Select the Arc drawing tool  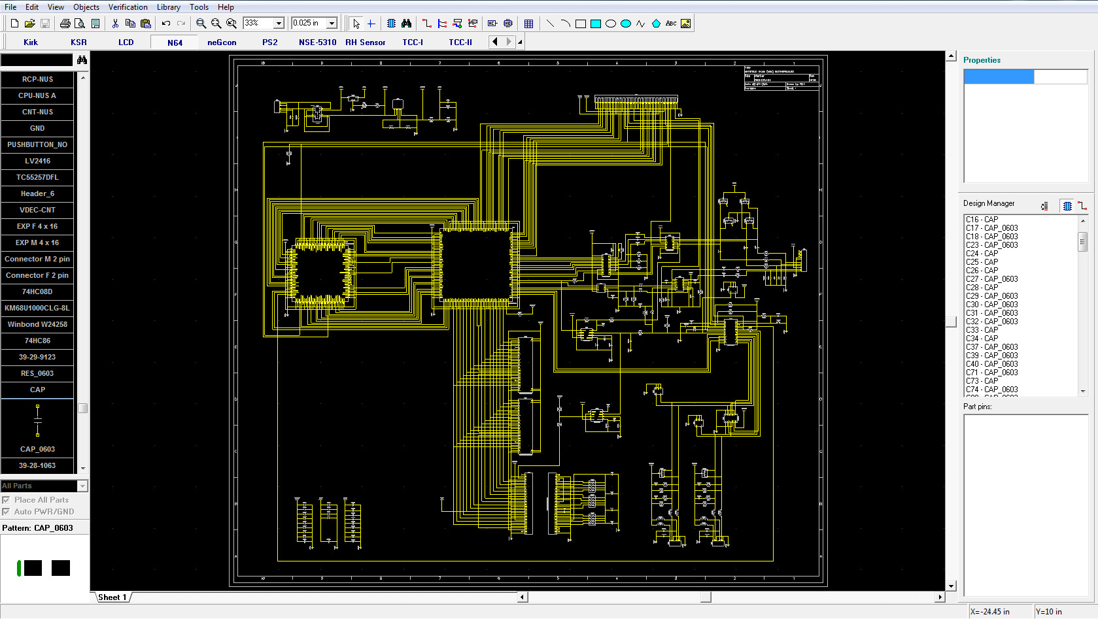(565, 24)
